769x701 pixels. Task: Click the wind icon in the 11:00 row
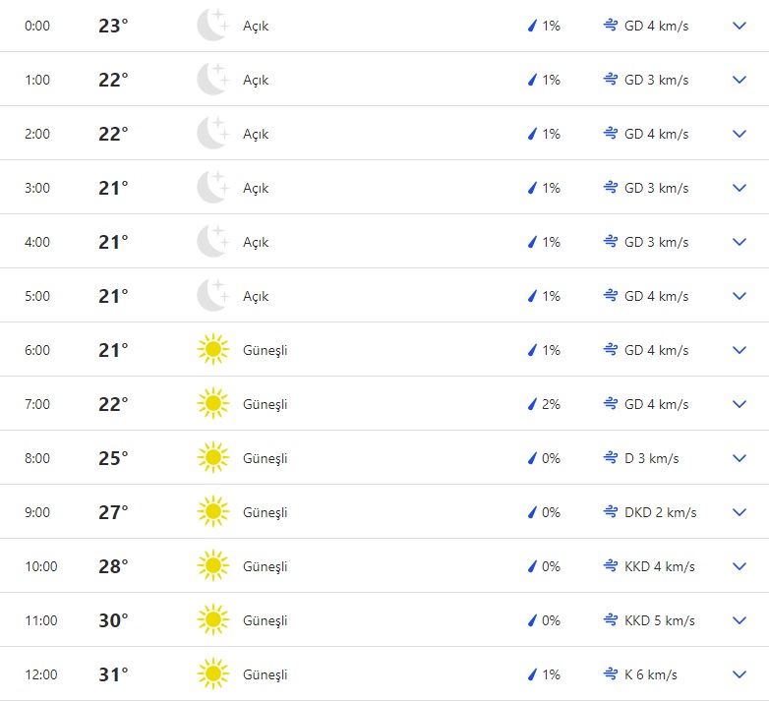[x=610, y=620]
